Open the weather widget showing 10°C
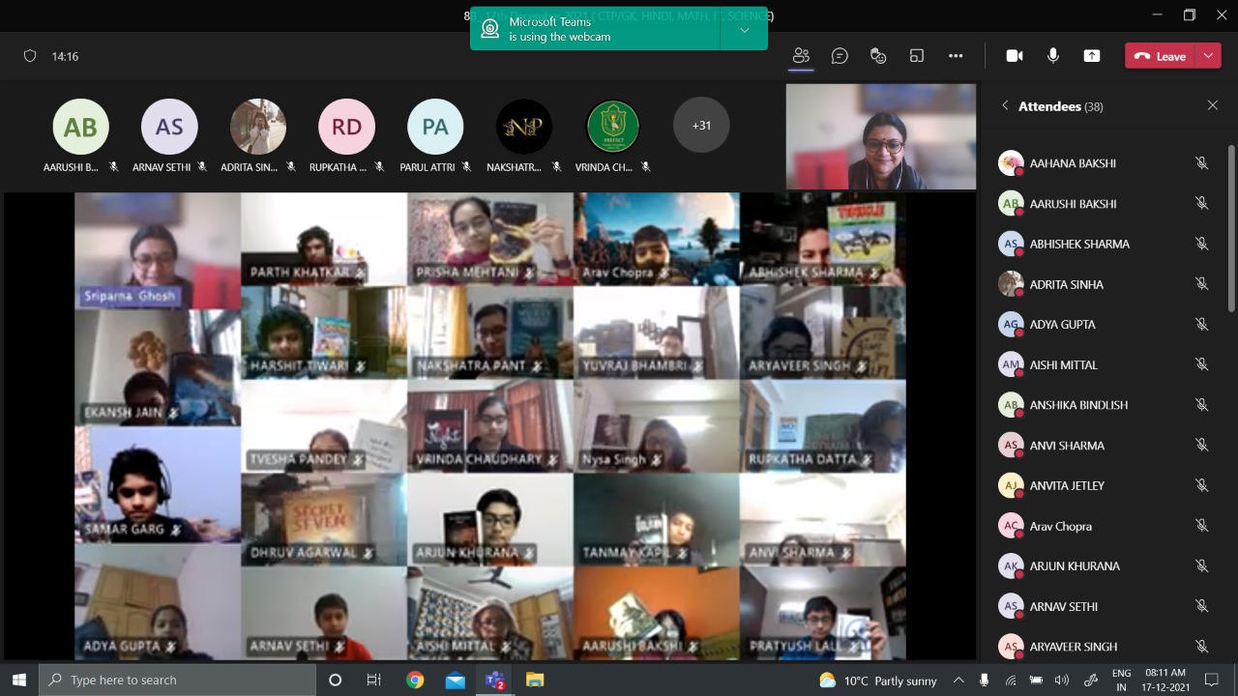The width and height of the screenshot is (1238, 696). tap(877, 680)
